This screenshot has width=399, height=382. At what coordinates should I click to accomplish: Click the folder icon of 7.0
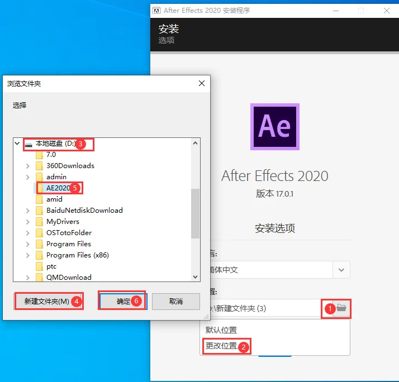pyautogui.click(x=39, y=154)
